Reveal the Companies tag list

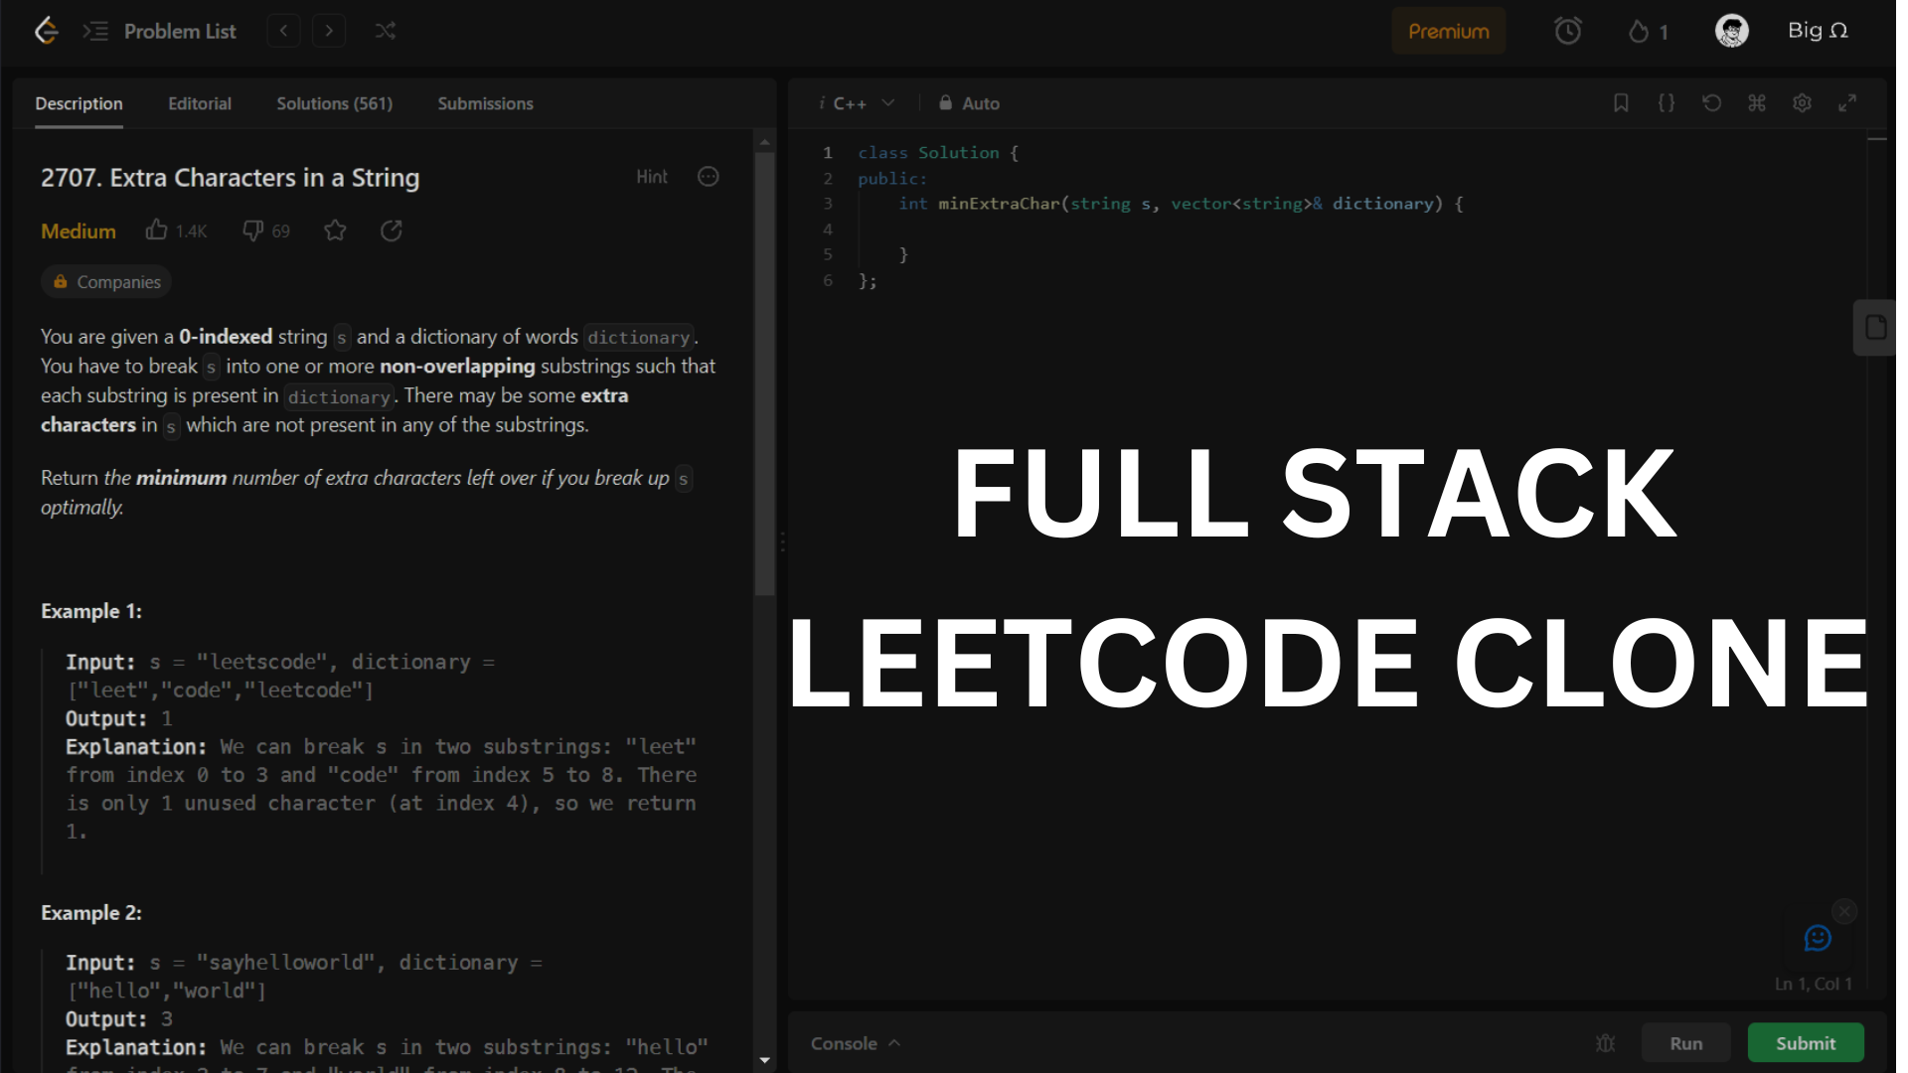click(106, 282)
